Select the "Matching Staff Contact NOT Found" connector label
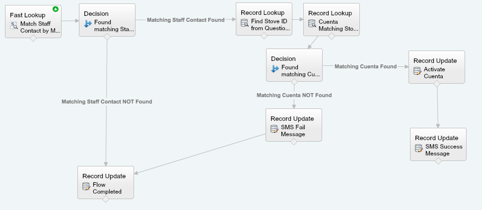The height and width of the screenshot is (210, 482). pos(107,102)
